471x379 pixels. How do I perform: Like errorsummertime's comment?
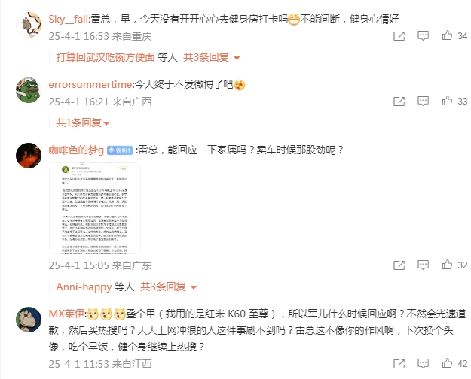coord(447,101)
